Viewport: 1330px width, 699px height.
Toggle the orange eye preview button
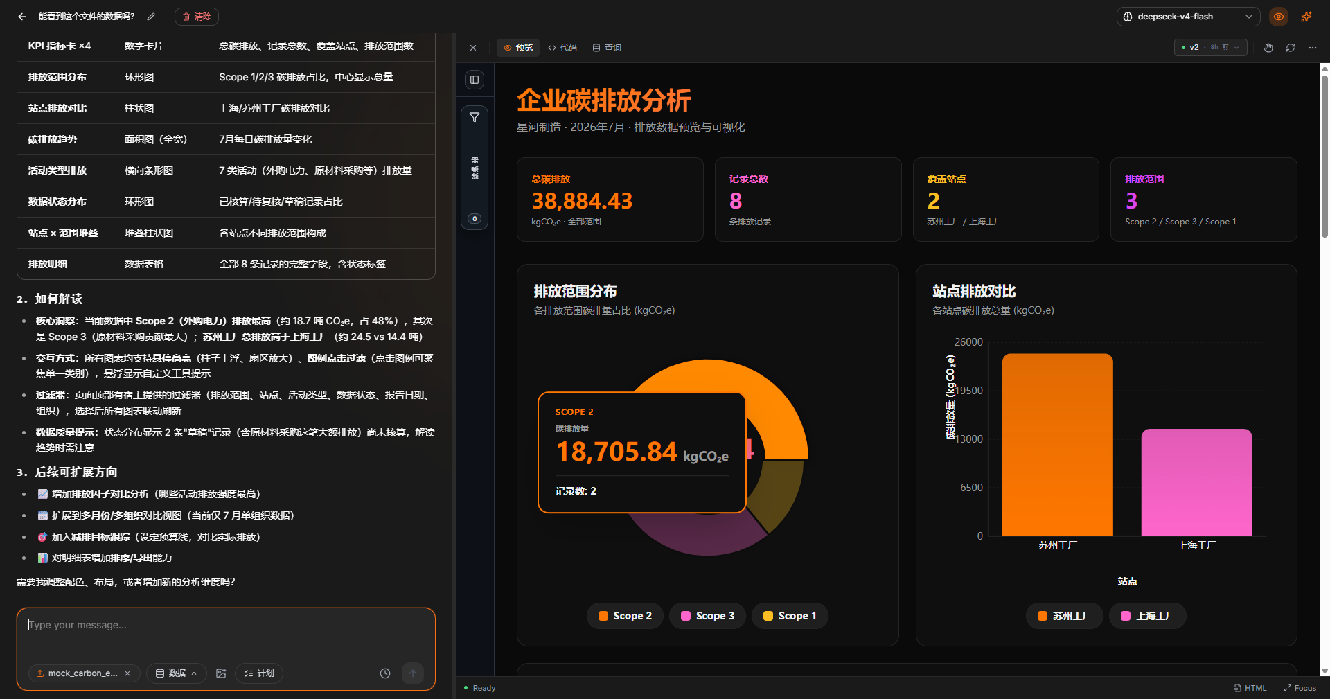click(x=1279, y=17)
